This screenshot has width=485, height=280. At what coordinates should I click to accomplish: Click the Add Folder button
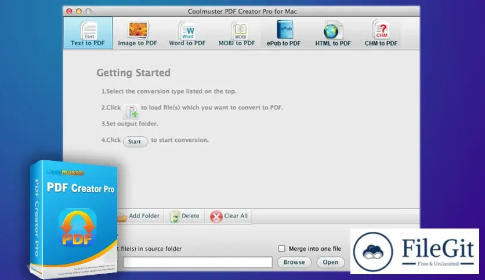pyautogui.click(x=140, y=216)
